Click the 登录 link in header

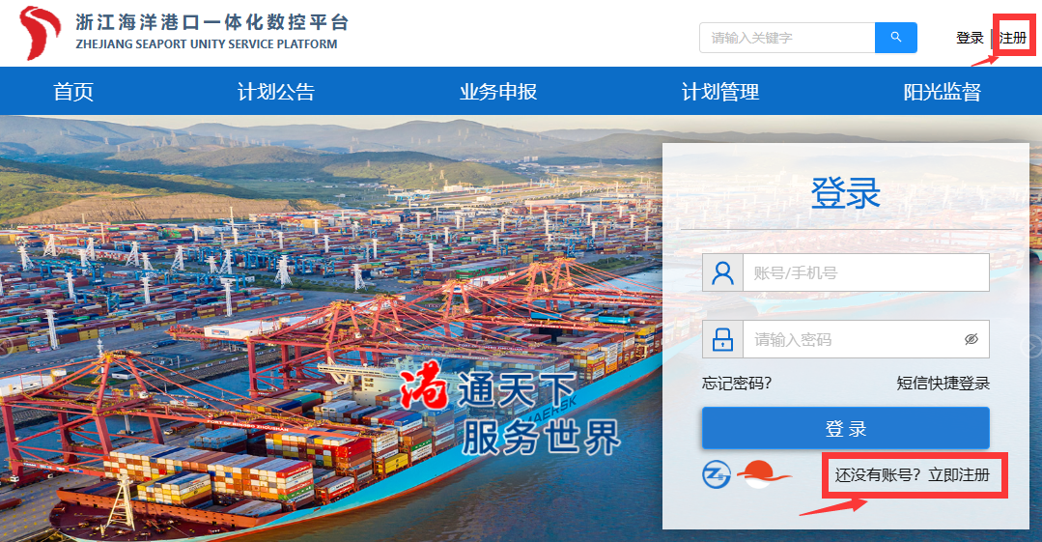(x=970, y=38)
